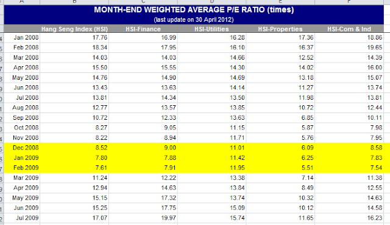
Task: Select HSI-Finance value 14.63 for Apr 2009
Action: coord(143,188)
